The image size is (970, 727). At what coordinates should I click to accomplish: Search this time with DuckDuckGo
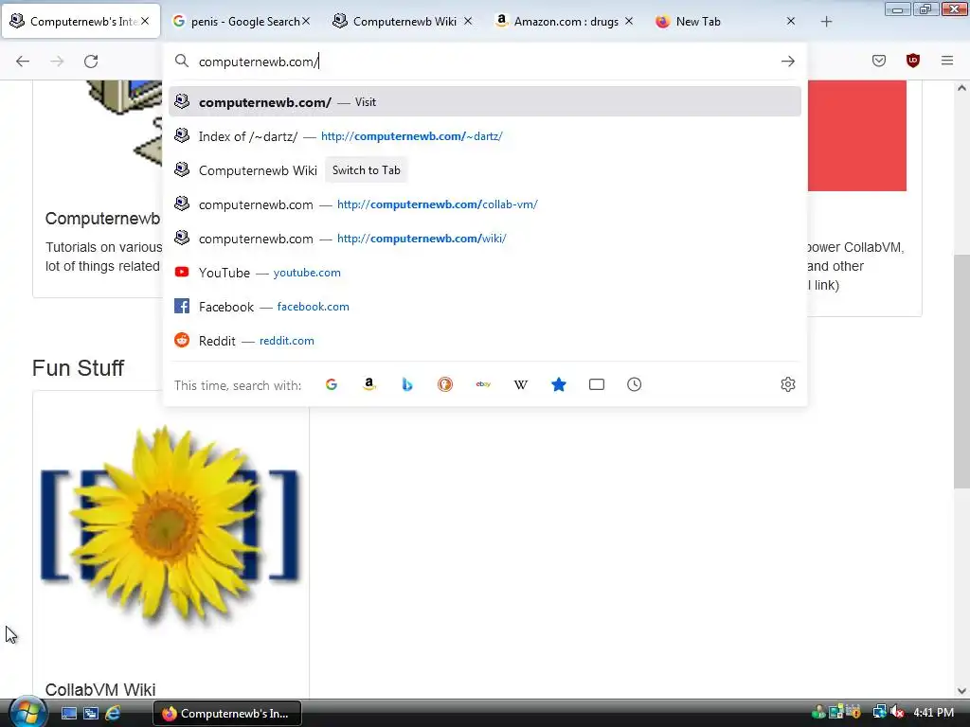point(445,384)
